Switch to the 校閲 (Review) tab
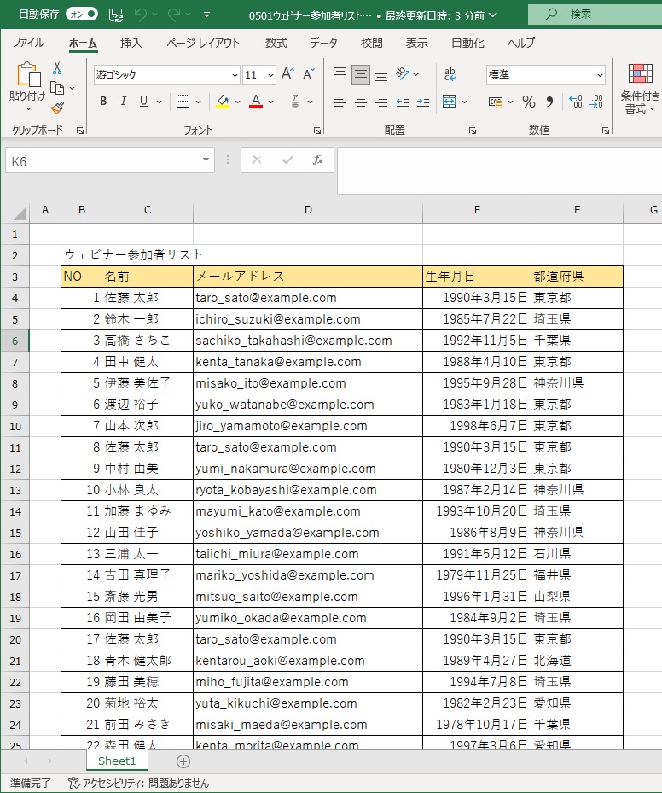The height and width of the screenshot is (793, 662). tap(371, 43)
